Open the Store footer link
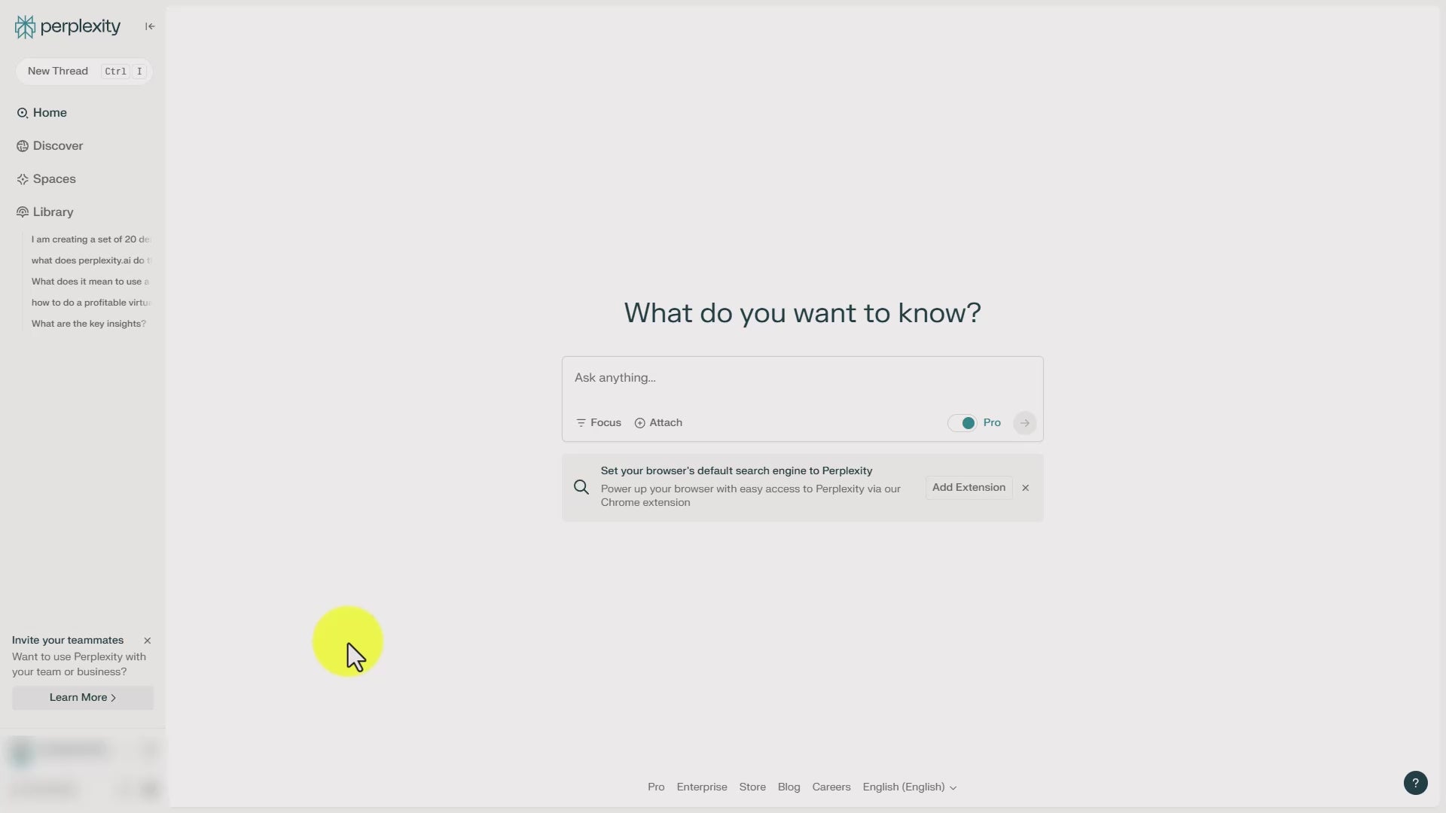Screen dimensions: 1446x813 [752, 787]
